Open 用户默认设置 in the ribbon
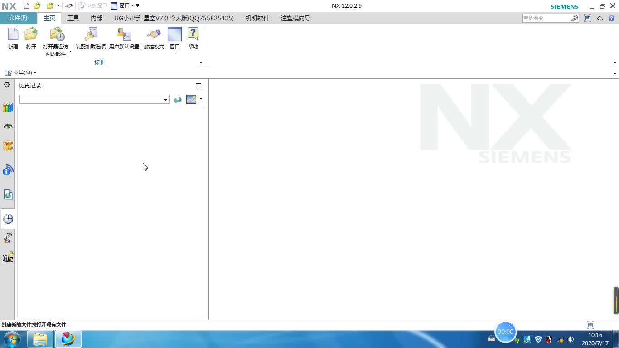619x348 pixels. 124,39
